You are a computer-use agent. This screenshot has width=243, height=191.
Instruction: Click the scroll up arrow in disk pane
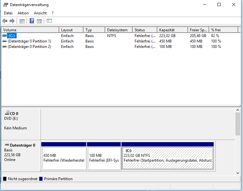pos(238,110)
